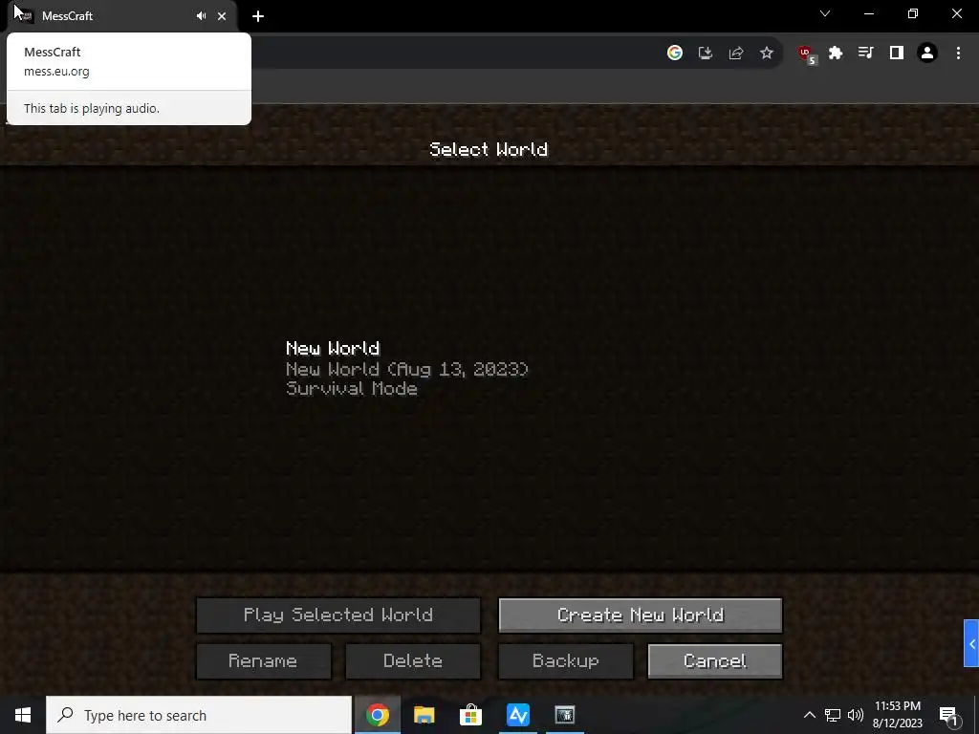Expand the blue side arrow panel
The image size is (979, 734).
coord(971,643)
